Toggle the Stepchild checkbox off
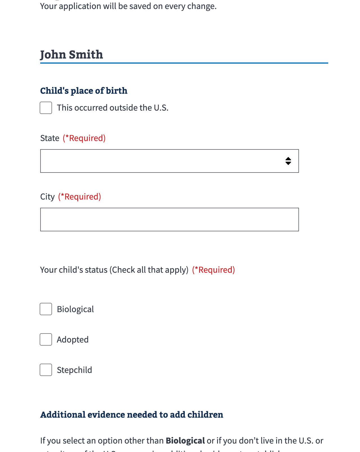The image size is (360, 452). 46,370
